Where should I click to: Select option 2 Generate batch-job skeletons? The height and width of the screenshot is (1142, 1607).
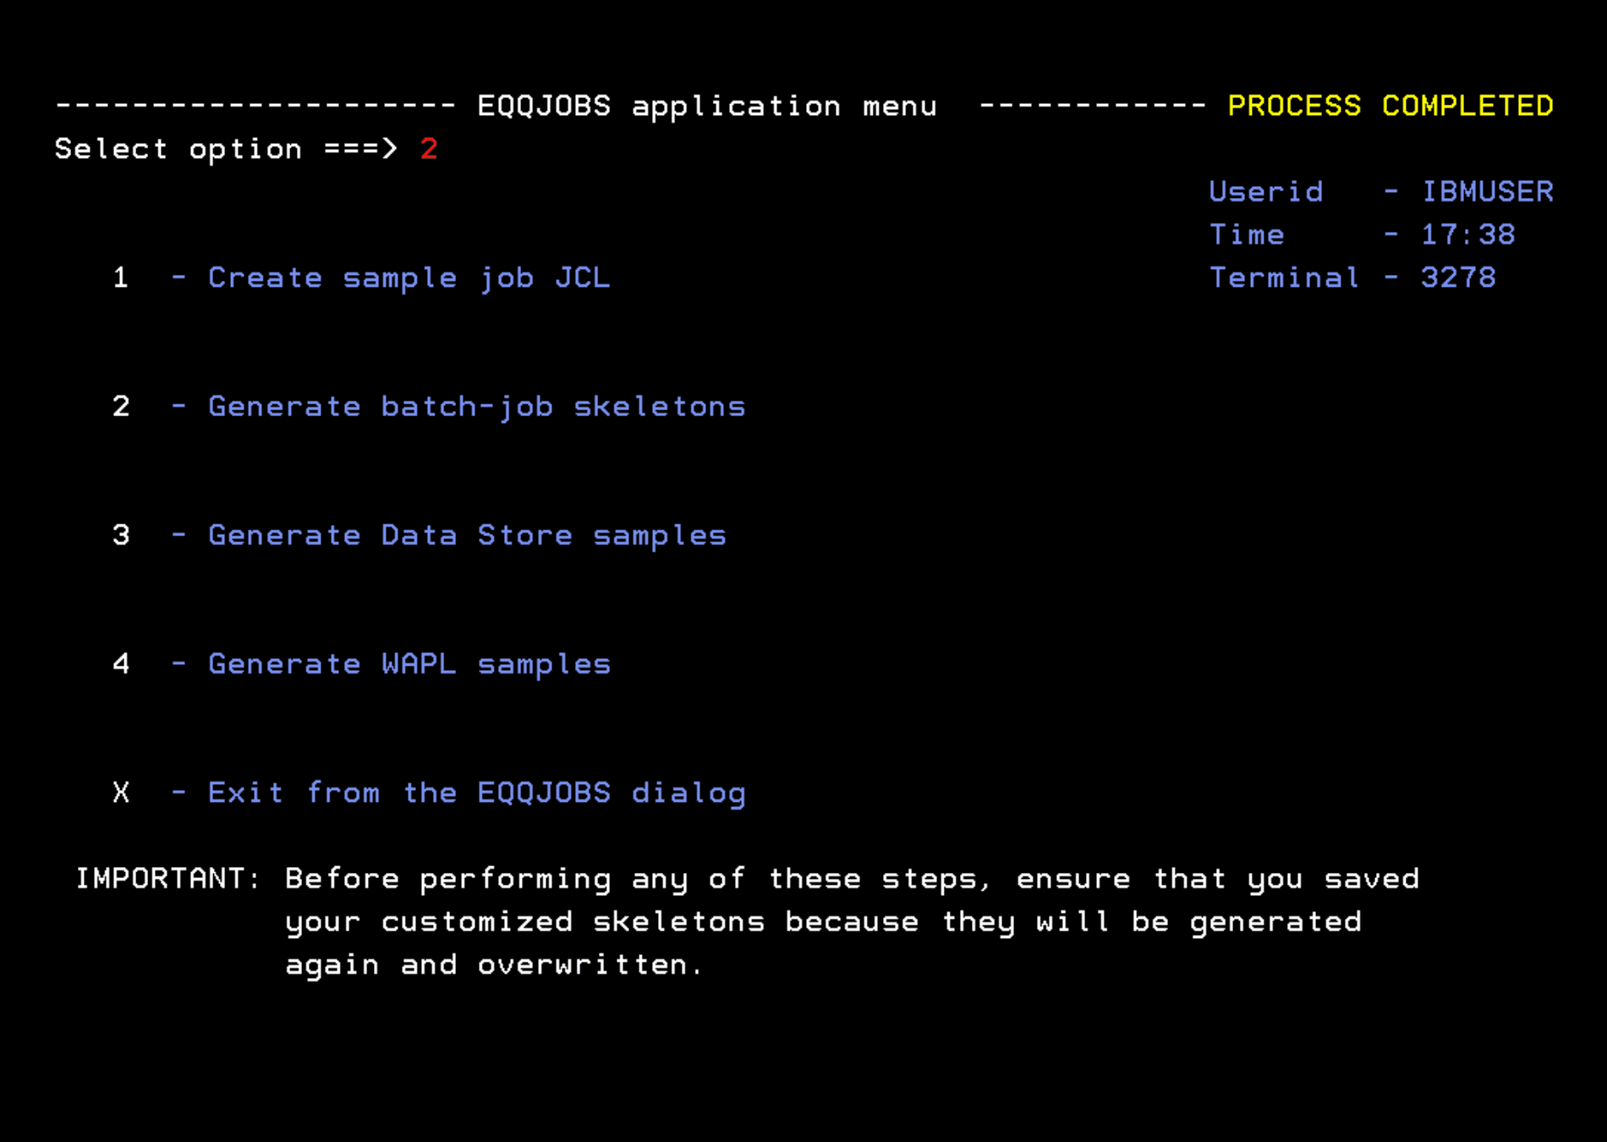tap(121, 406)
